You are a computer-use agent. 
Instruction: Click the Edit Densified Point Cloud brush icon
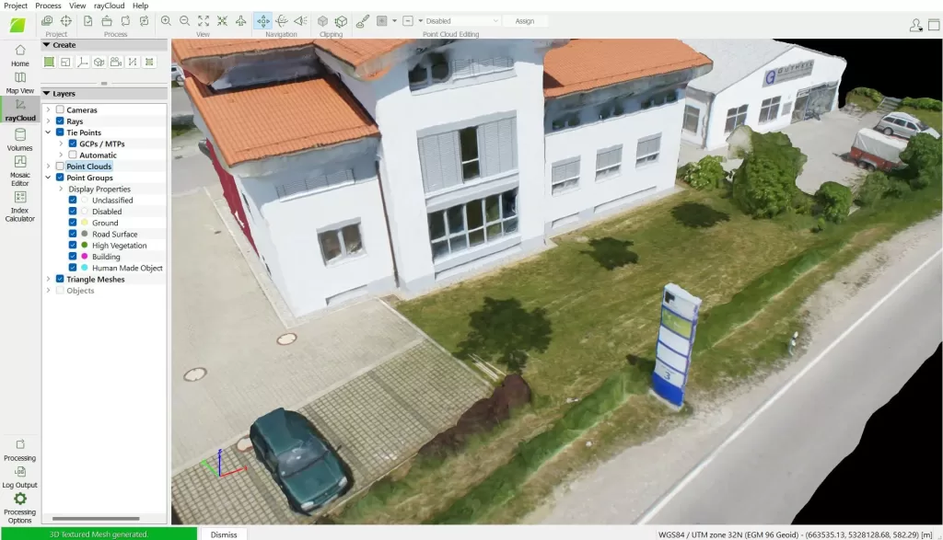363,21
